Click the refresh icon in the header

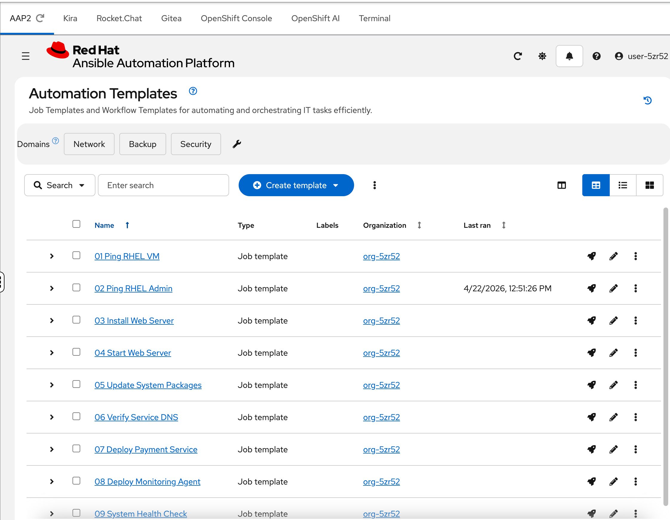point(518,56)
